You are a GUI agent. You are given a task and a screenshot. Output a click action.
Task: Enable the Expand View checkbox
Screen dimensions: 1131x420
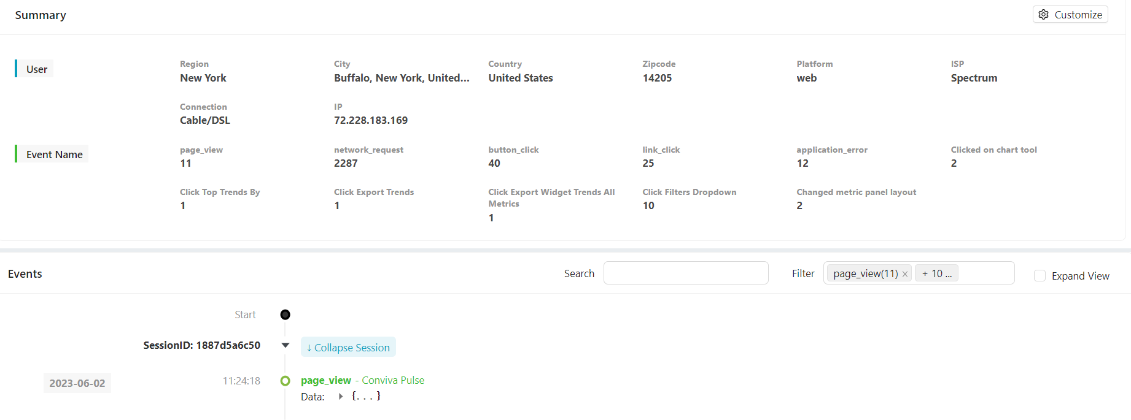tap(1040, 276)
